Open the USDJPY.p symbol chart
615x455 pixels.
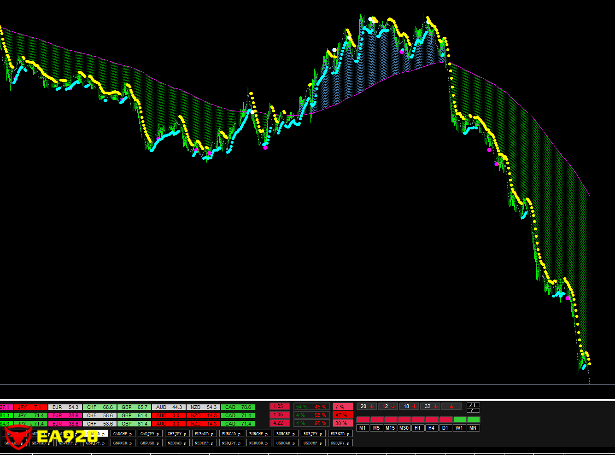coord(340,443)
